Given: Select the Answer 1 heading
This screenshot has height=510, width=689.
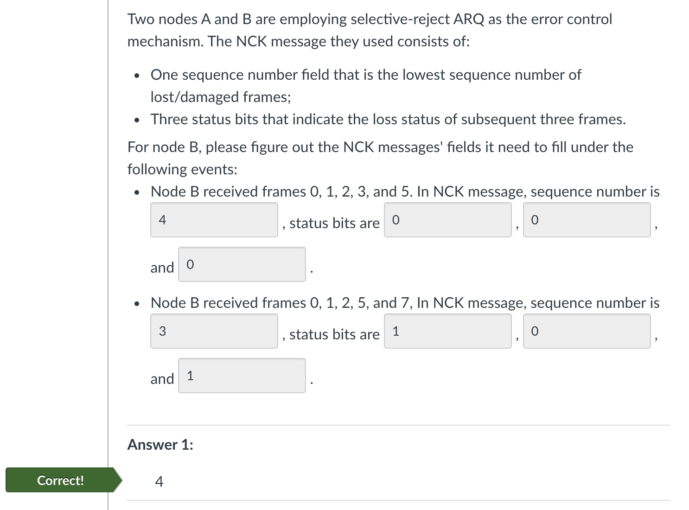Looking at the screenshot, I should (x=160, y=444).
